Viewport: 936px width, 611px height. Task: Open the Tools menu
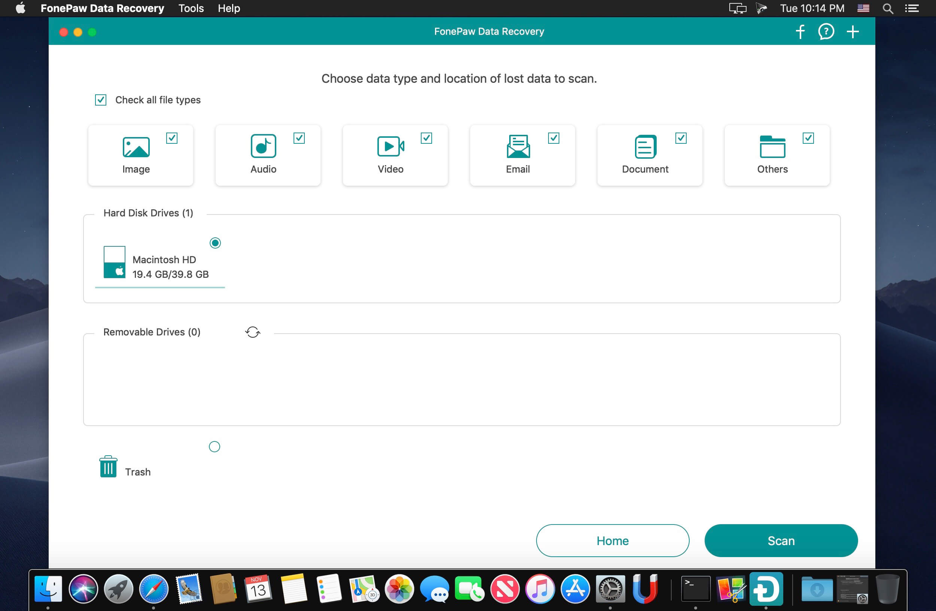tap(191, 8)
